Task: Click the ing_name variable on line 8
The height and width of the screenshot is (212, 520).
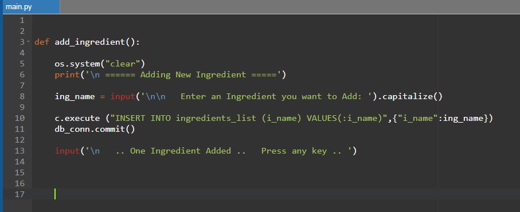Action: (x=75, y=97)
